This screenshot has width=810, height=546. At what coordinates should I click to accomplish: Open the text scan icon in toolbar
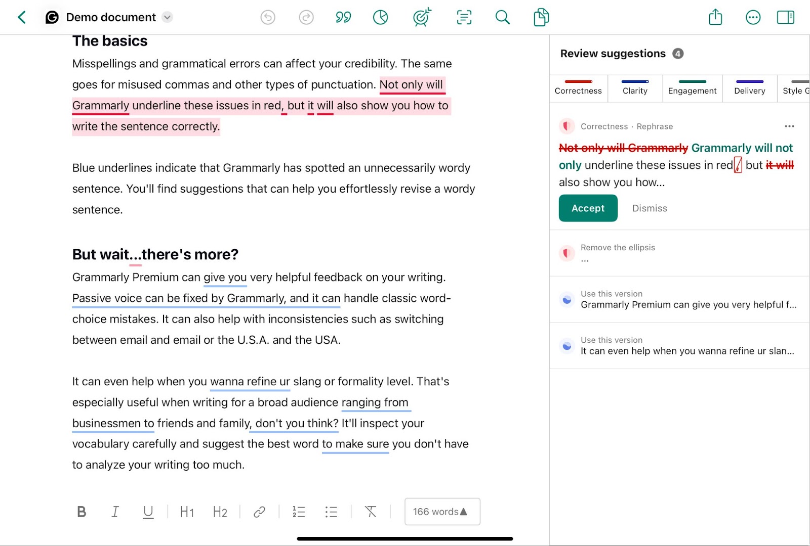(464, 17)
